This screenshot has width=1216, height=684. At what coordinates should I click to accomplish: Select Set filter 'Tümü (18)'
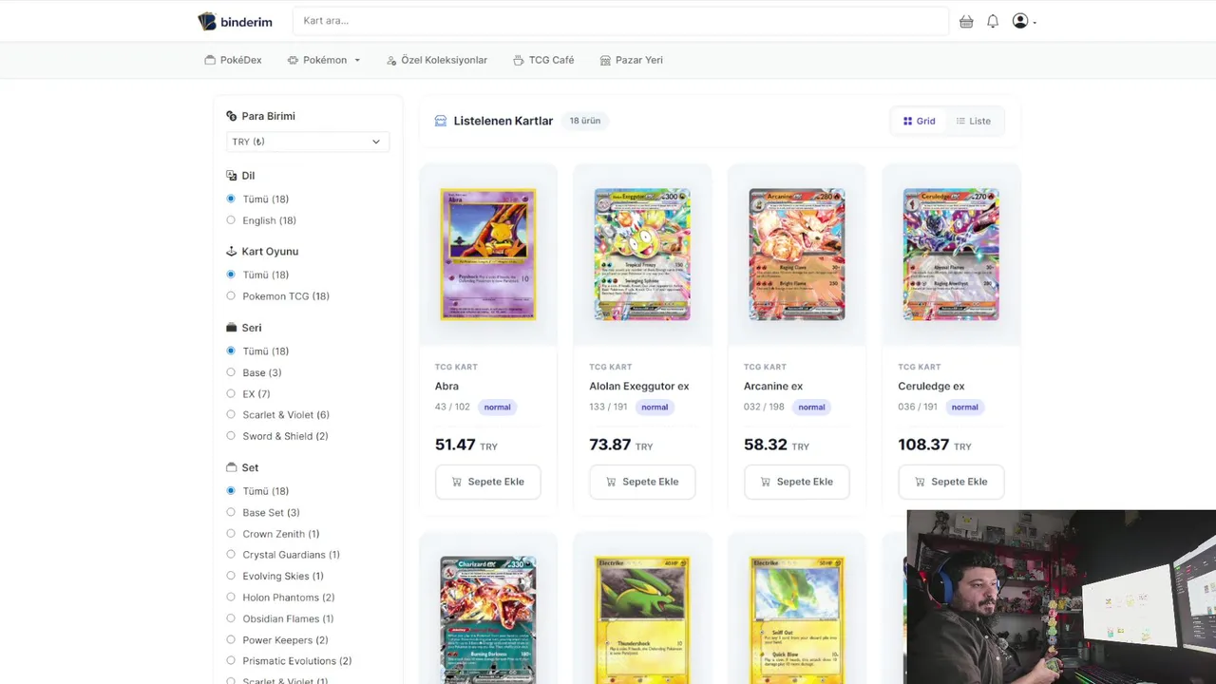(x=257, y=491)
